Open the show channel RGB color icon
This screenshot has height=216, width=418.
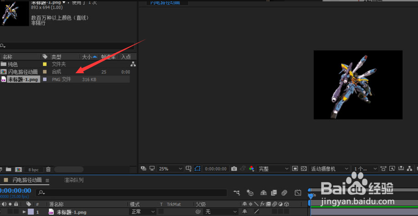pos(251,169)
